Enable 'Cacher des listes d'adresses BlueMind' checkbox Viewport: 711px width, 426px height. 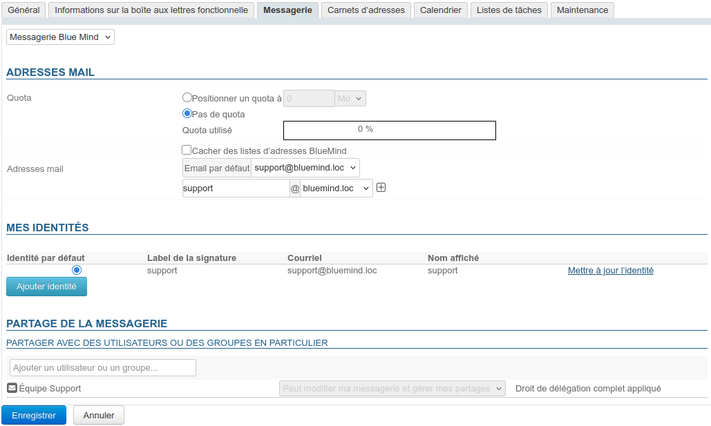click(x=187, y=150)
